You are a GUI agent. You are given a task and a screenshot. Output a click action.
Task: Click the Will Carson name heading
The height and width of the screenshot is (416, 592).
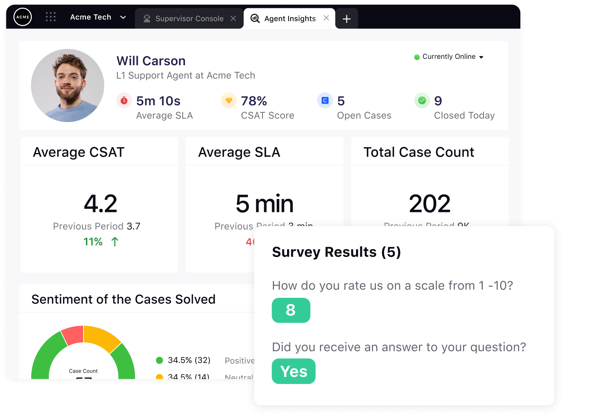151,61
